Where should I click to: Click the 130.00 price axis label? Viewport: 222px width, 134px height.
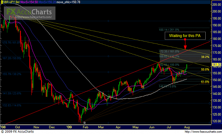(217, 107)
